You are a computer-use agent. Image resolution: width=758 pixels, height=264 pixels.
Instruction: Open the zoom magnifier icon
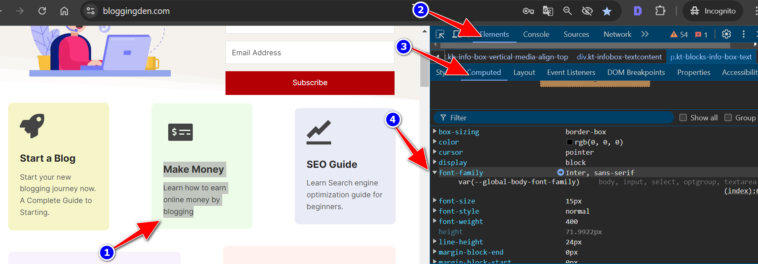pyautogui.click(x=567, y=11)
